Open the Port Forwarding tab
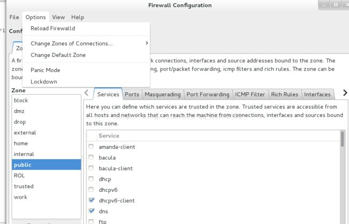349x224 pixels. pyautogui.click(x=208, y=94)
